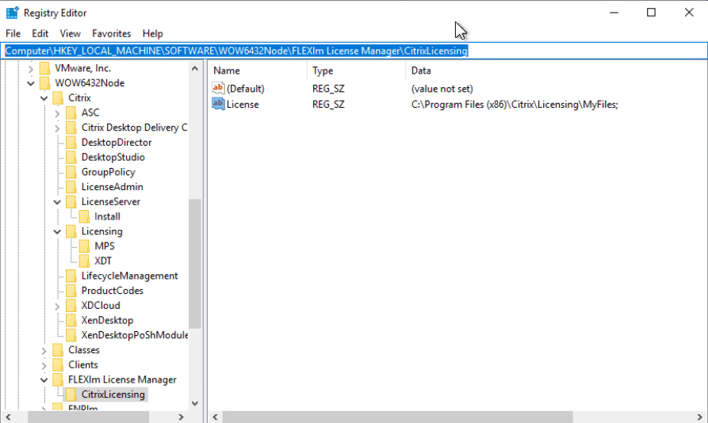The width and height of the screenshot is (708, 423).
Task: Expand the VMware, Inc. key
Action: 31,69
